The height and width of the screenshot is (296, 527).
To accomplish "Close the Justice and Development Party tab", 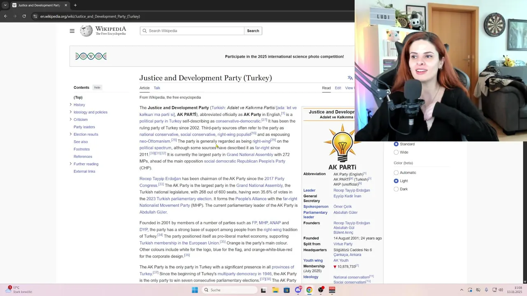I will (x=65, y=5).
